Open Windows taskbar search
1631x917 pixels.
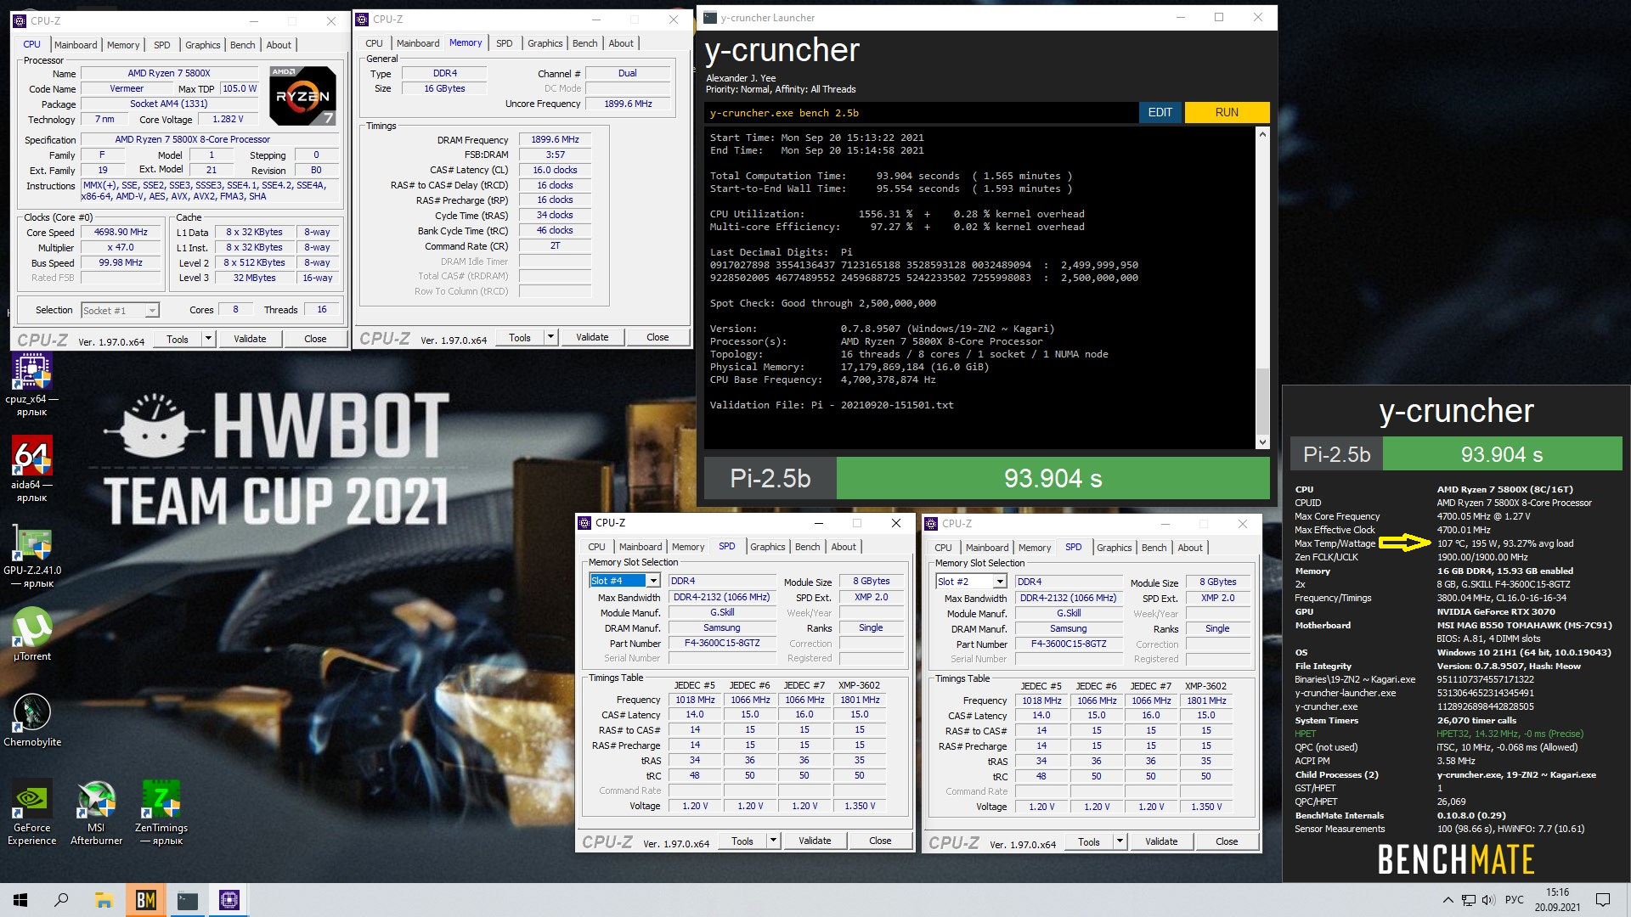click(x=61, y=900)
